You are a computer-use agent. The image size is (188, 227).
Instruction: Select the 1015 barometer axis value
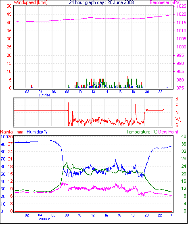click(x=181, y=23)
